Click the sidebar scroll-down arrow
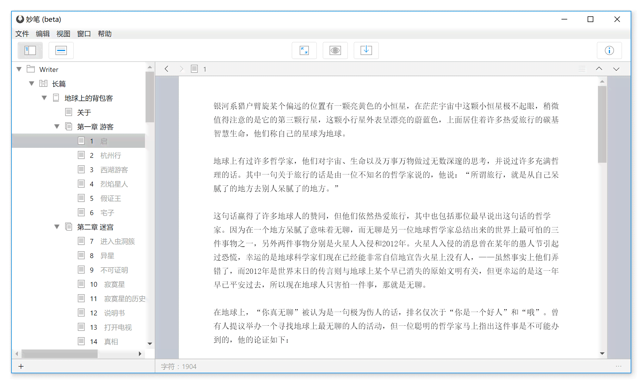Screen dimensions: 643x385 (150, 343)
